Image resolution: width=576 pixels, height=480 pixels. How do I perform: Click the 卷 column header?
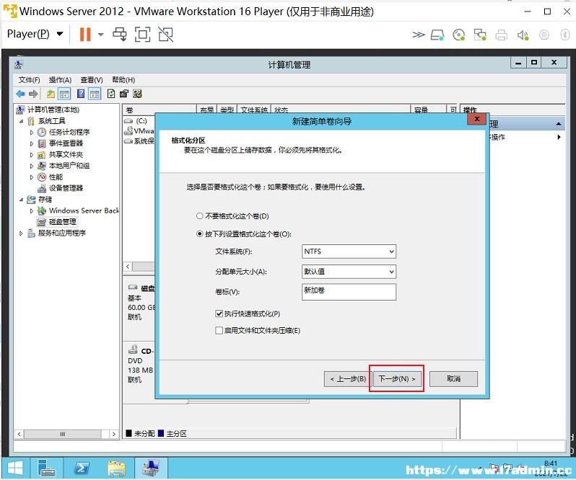160,110
